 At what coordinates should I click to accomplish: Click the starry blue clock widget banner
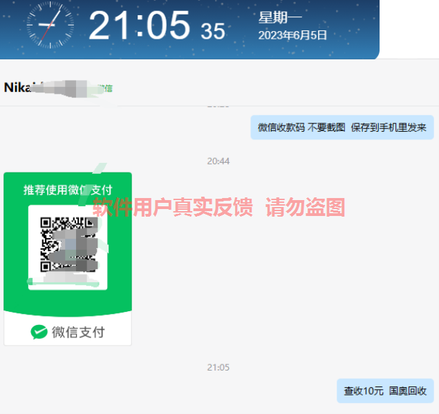coord(189,30)
